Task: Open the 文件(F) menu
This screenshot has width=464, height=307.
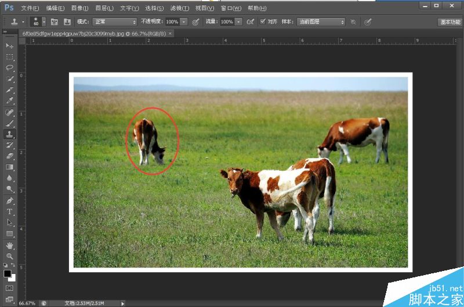Action: coord(30,8)
